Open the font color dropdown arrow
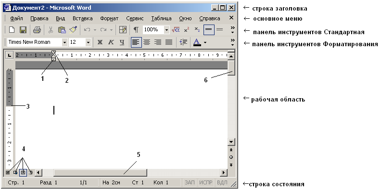 pos(205,42)
